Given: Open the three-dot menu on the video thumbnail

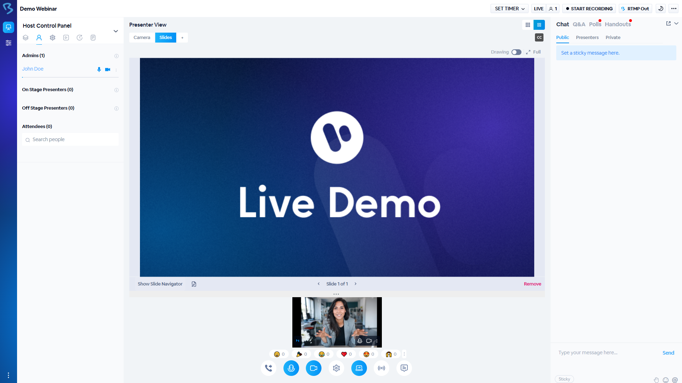Looking at the screenshot, I should [377, 341].
